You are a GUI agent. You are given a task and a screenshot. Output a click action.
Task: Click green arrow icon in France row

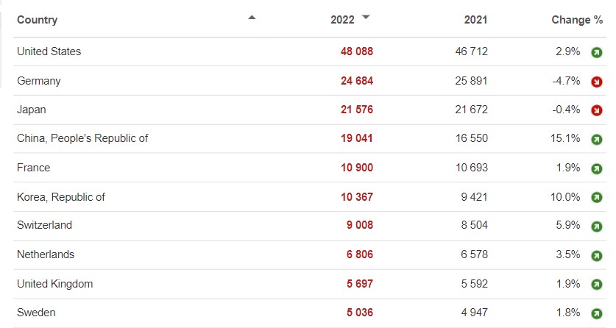(597, 168)
